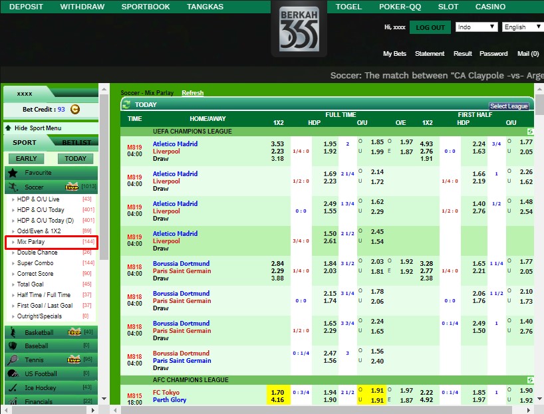Hide Sport Menu using the arrow toggle
The image size is (544, 414).
coord(8,128)
